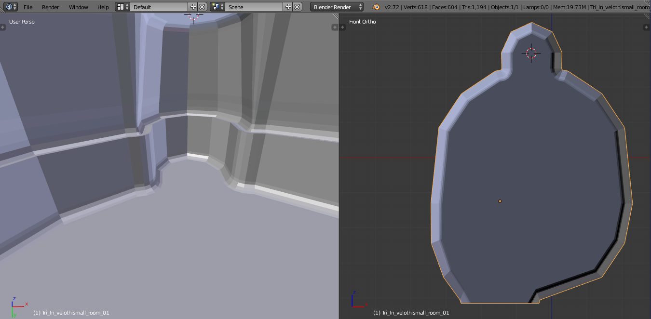Click the object name label in User Persp viewport

coord(71,313)
